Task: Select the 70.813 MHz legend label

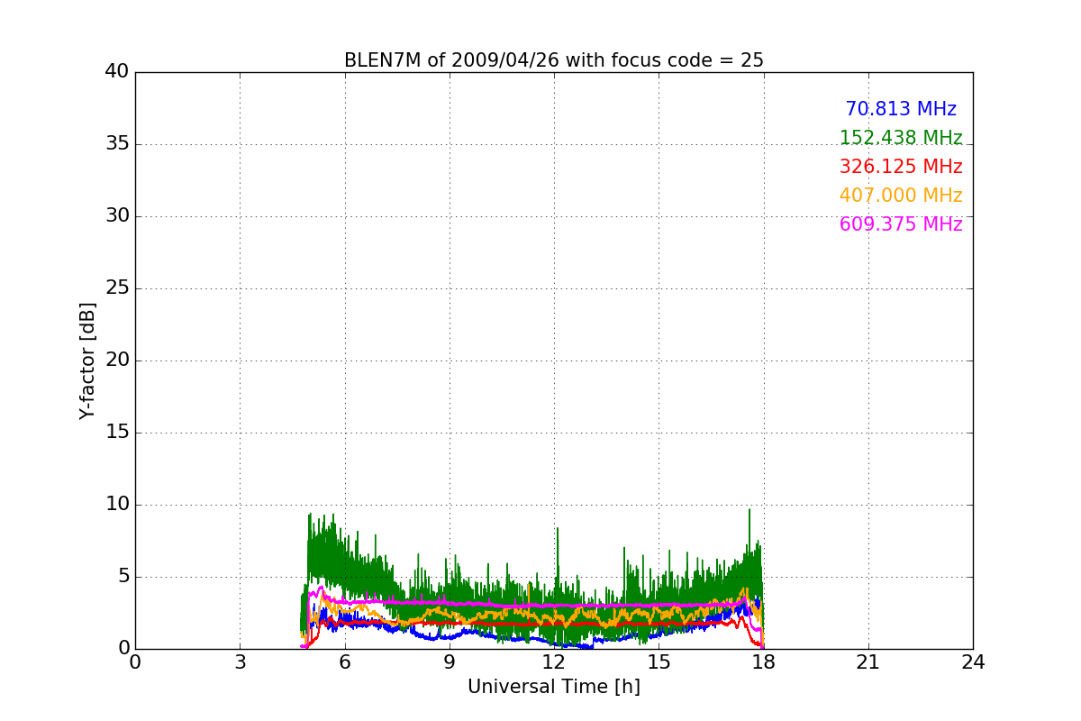Action: tap(901, 109)
